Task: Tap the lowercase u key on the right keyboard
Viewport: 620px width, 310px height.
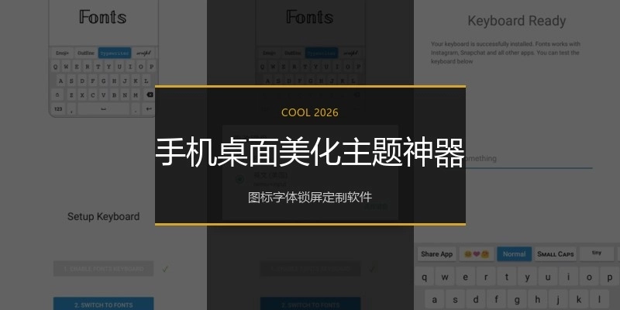Action: tap(548, 277)
